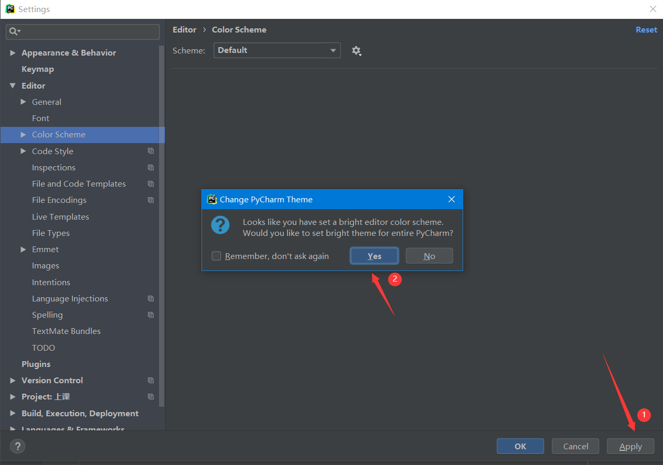Collapse the Editor section arrow

click(x=13, y=85)
